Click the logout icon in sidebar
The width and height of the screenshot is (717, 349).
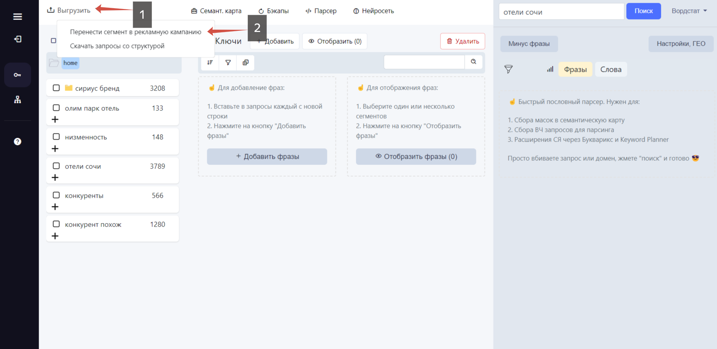pos(18,39)
